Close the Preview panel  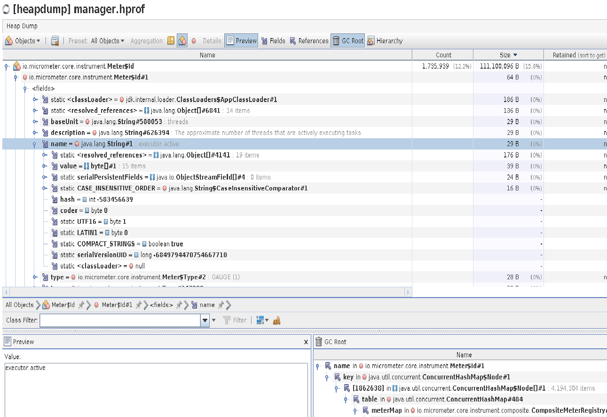(306, 342)
